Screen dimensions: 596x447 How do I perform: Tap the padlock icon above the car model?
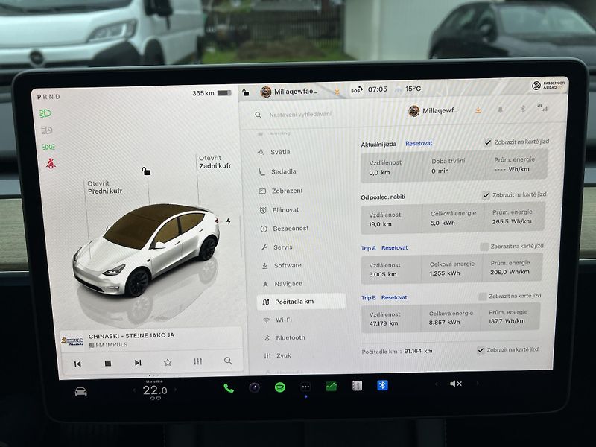click(146, 171)
